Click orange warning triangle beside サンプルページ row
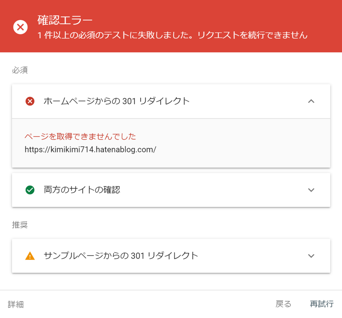Screen dimensions: 342x318 [30, 256]
